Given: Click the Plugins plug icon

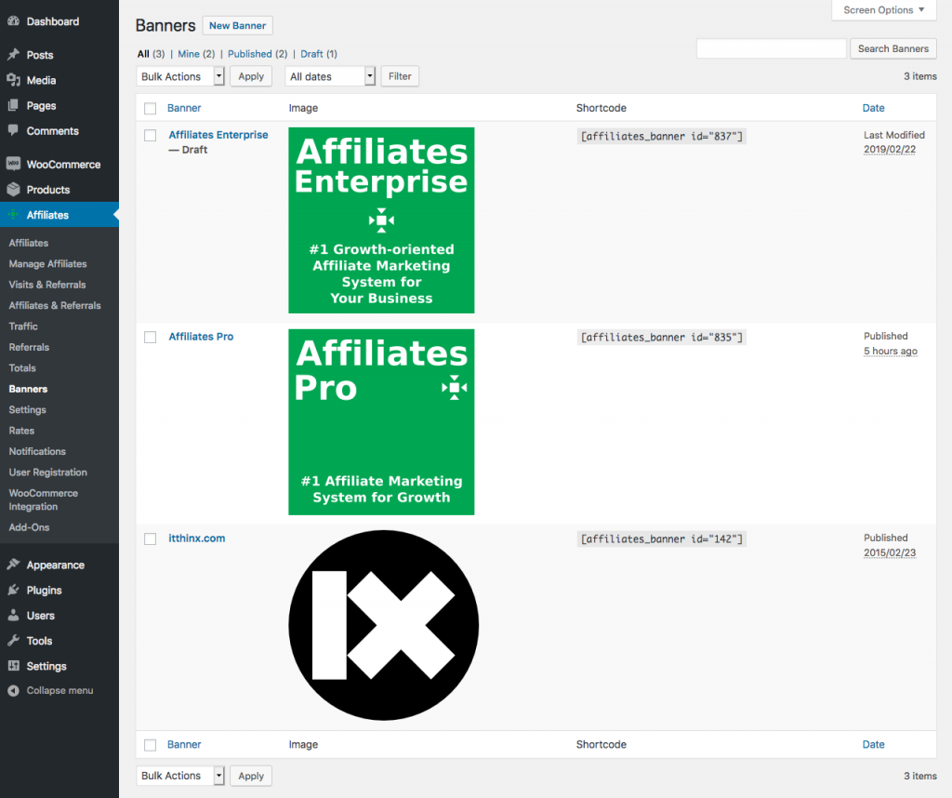Looking at the screenshot, I should click(x=13, y=591).
